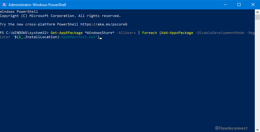Click the scrollbar down arrow

tap(257, 130)
